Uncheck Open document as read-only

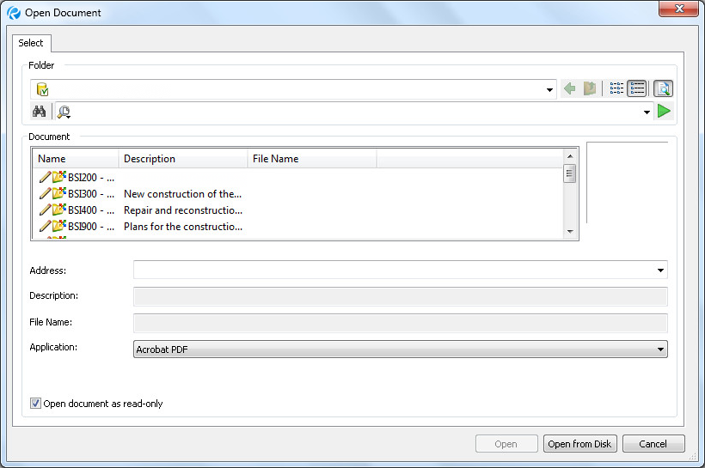coord(35,404)
